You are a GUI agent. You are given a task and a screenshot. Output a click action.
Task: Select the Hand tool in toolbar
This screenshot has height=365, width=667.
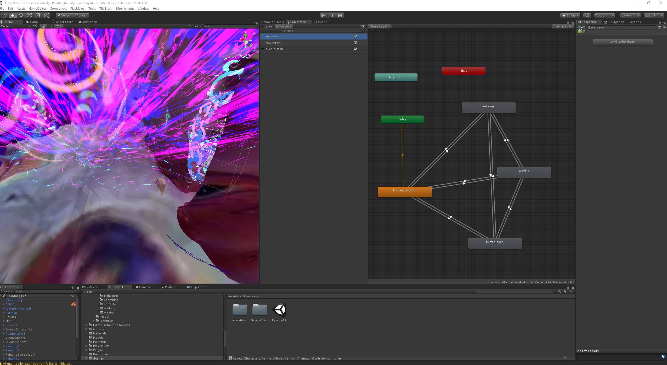click(x=4, y=15)
